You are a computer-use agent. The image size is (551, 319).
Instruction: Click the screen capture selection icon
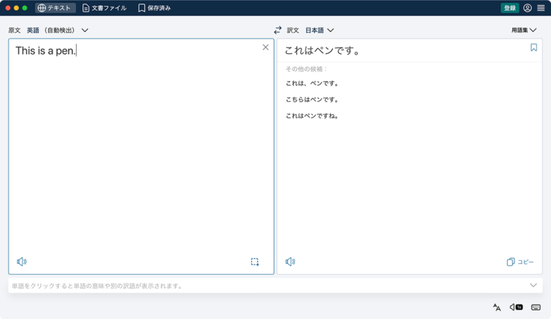coord(255,262)
